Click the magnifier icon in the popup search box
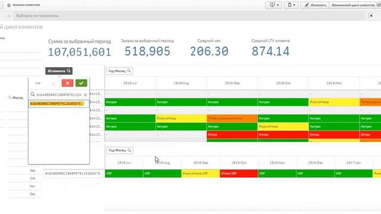Image resolution: width=381 pixels, height=214 pixels. pos(33,95)
